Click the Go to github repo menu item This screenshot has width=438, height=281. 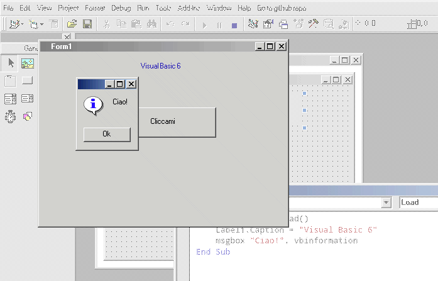coord(282,8)
